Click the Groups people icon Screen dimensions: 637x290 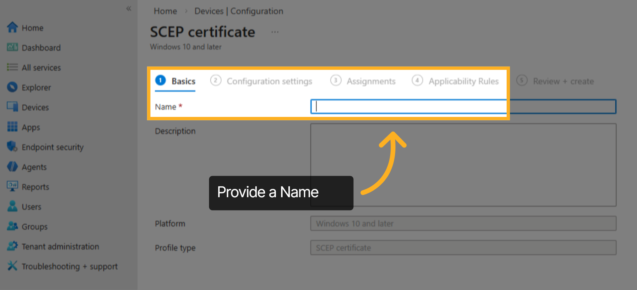[x=12, y=226]
